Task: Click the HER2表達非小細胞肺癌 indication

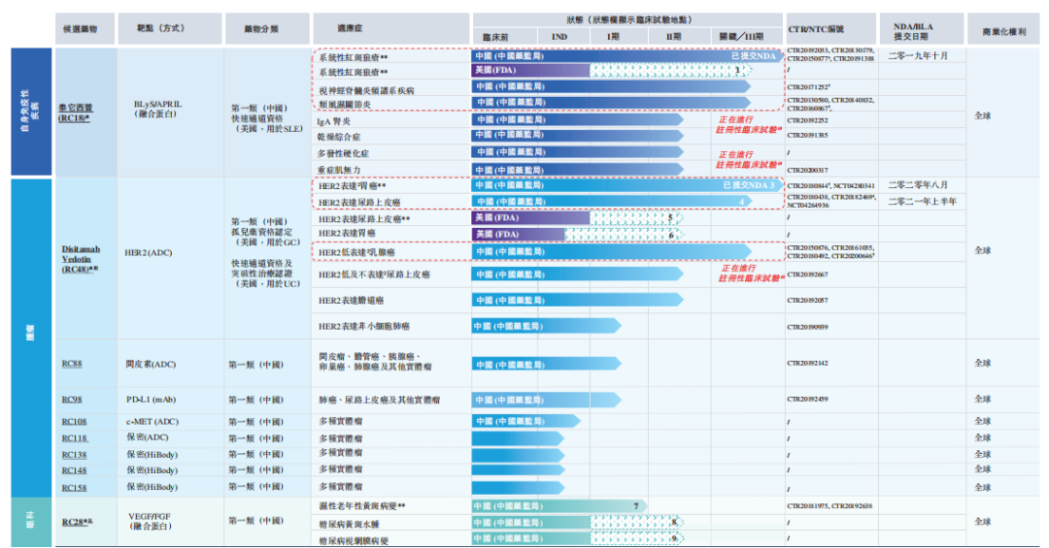Action: pos(364,327)
